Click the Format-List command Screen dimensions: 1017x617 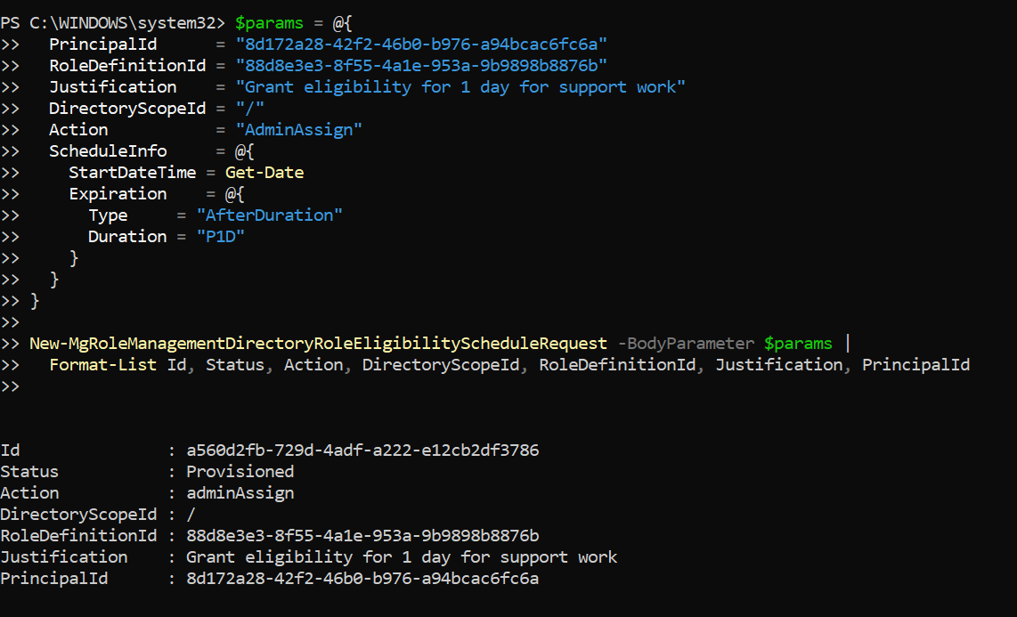pos(102,365)
